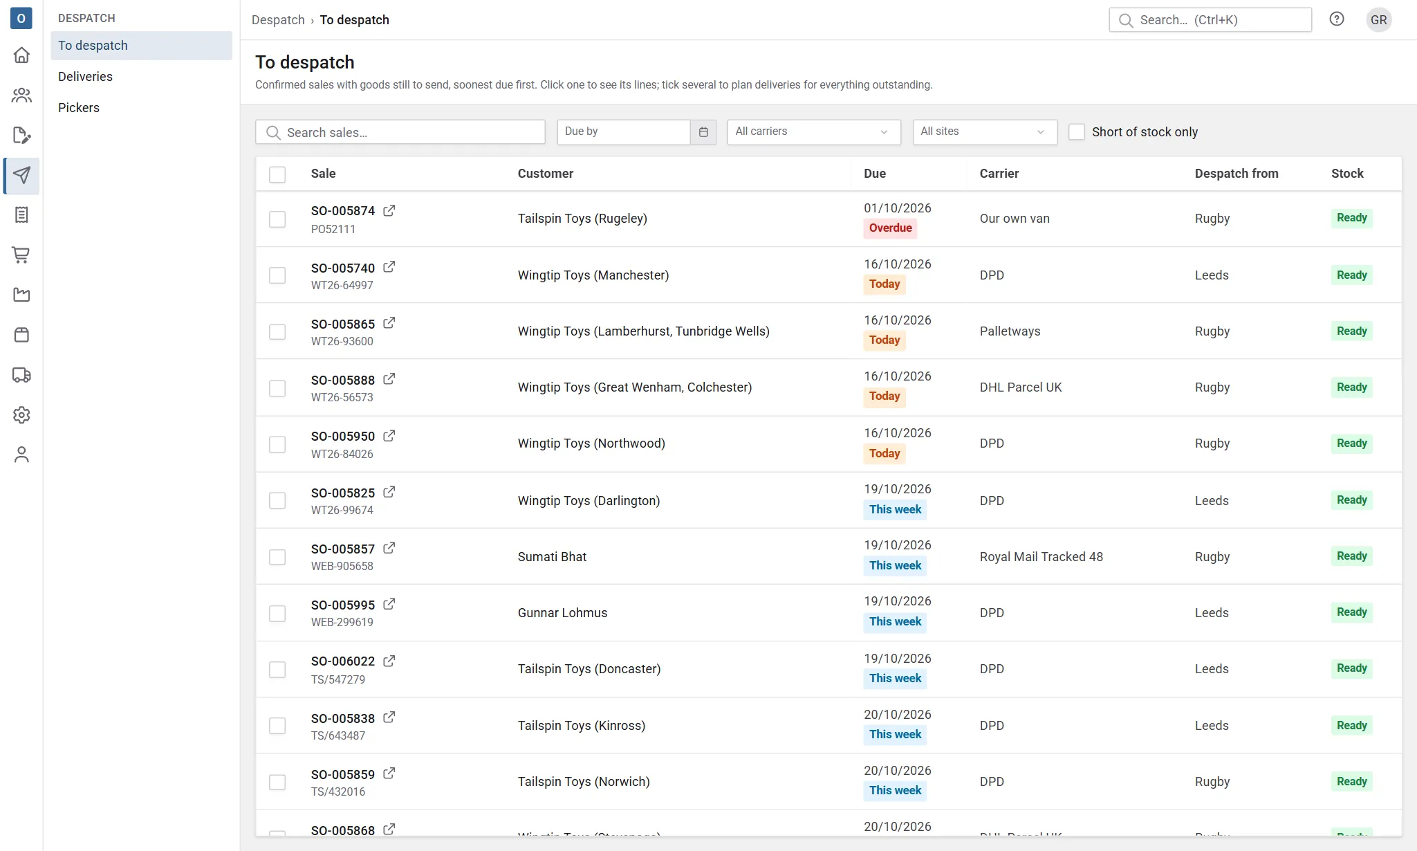
Task: Open sale SO-005825 link
Action: (343, 493)
